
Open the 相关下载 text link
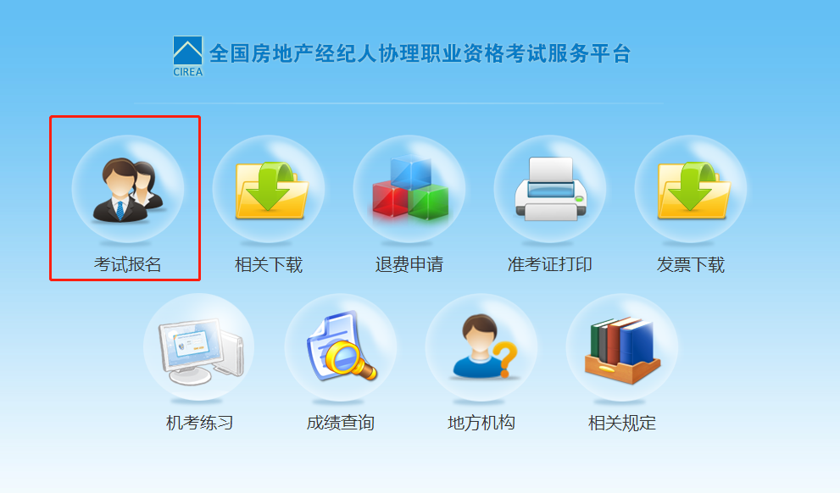[269, 264]
